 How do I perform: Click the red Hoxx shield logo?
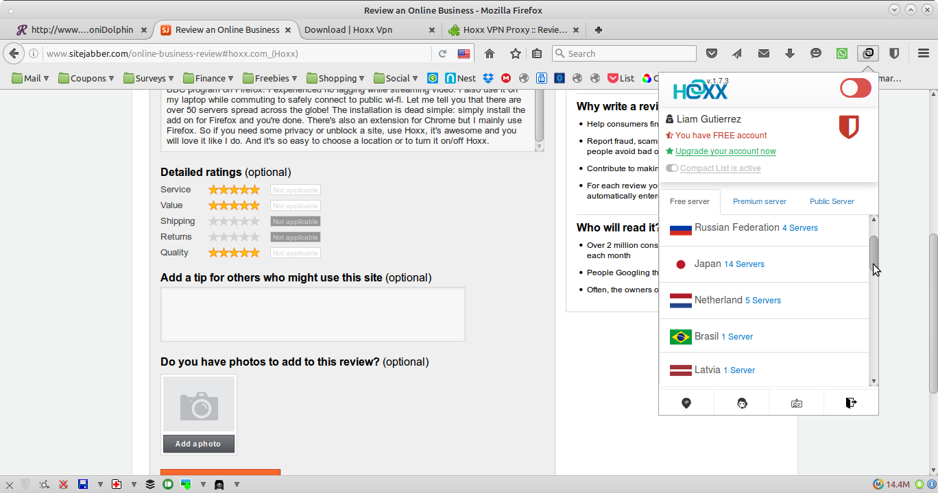pyautogui.click(x=849, y=127)
